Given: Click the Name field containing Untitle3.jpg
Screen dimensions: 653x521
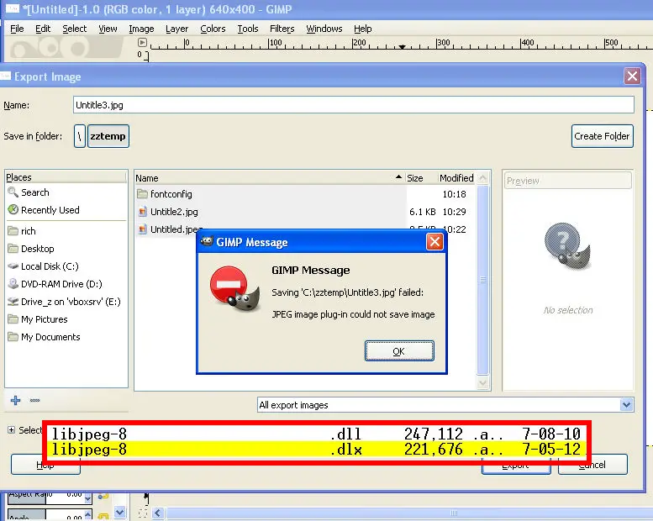Looking at the screenshot, I should tap(354, 105).
